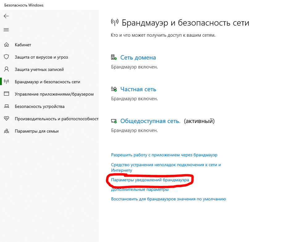Click Разрешить работу с приложением через брандмауэр

click(164, 155)
